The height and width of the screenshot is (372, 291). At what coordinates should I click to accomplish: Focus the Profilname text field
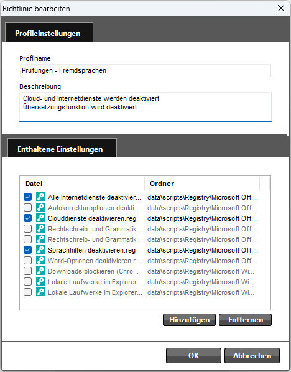[145, 70]
